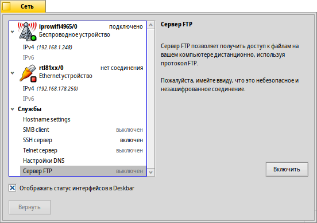Image resolution: width=317 pixels, height=223 pixels.
Task: Click the Службы section header
Action: pos(29,109)
